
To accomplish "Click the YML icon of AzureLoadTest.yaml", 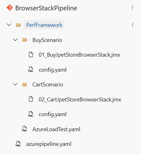I will click(x=24, y=129).
